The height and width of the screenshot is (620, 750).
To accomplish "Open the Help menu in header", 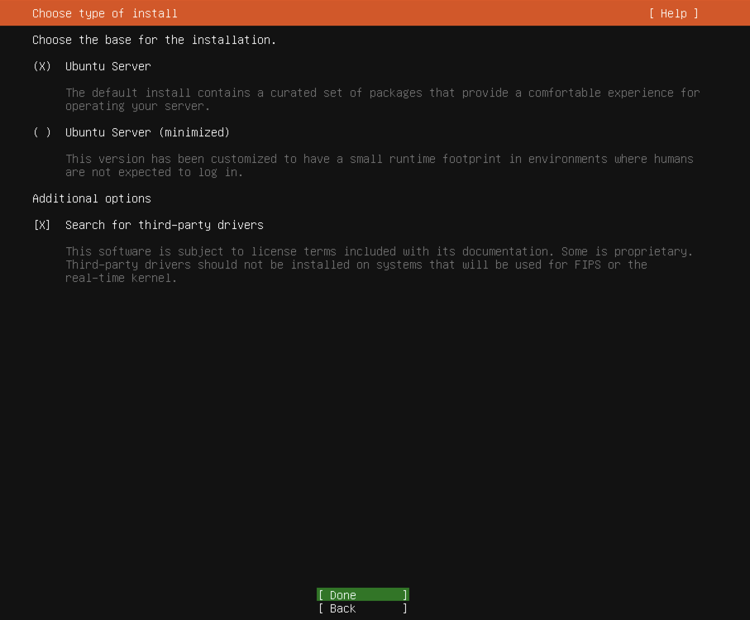I will (x=673, y=13).
